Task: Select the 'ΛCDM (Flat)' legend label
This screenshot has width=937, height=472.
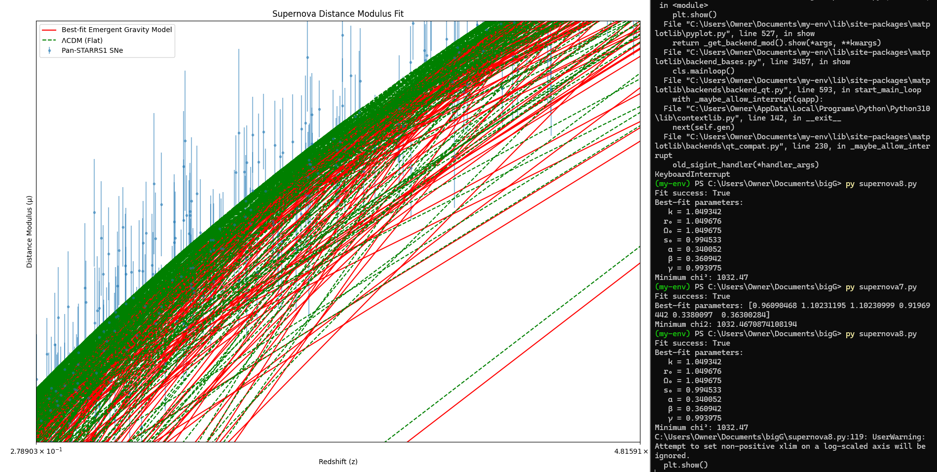Action: pos(82,40)
